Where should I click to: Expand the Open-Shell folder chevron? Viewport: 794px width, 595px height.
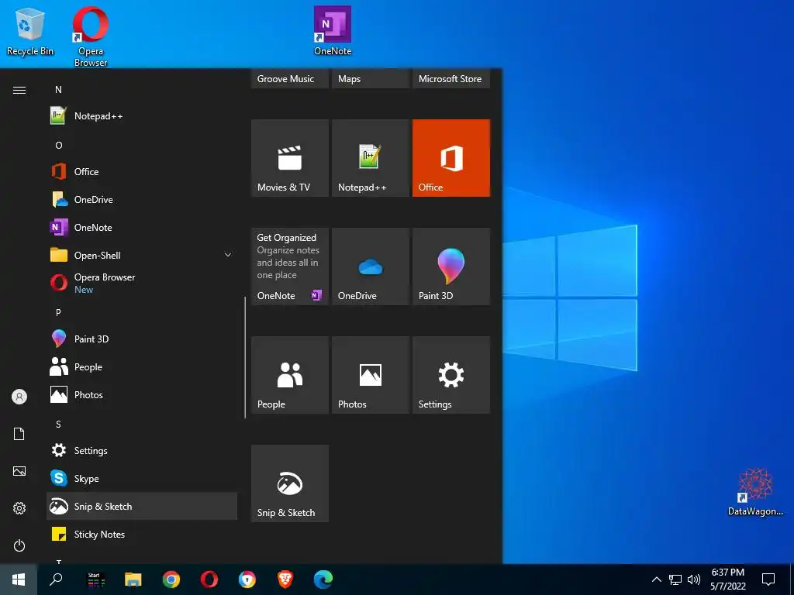click(x=228, y=255)
